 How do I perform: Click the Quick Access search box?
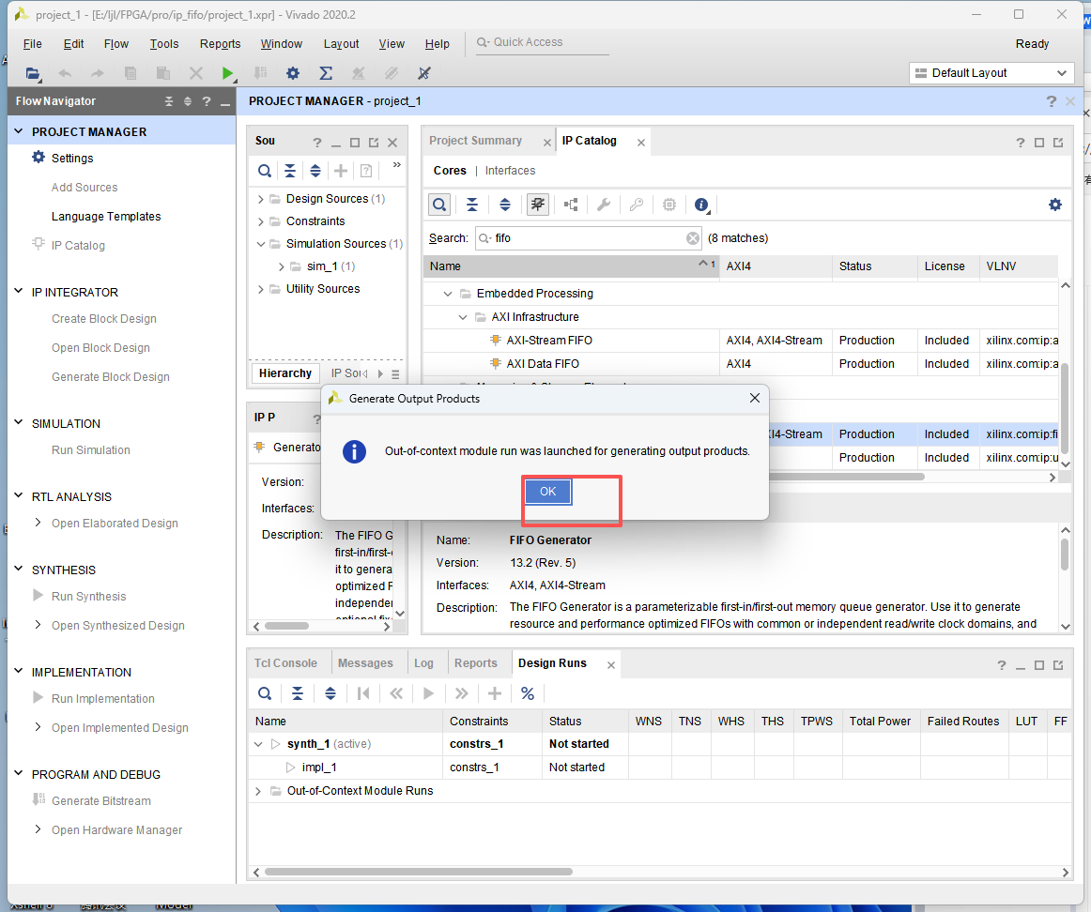[x=542, y=42]
